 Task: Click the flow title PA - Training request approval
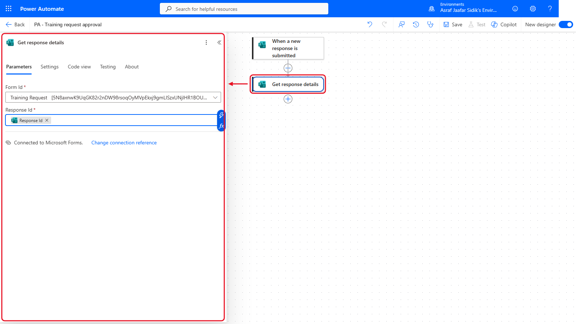[68, 24]
